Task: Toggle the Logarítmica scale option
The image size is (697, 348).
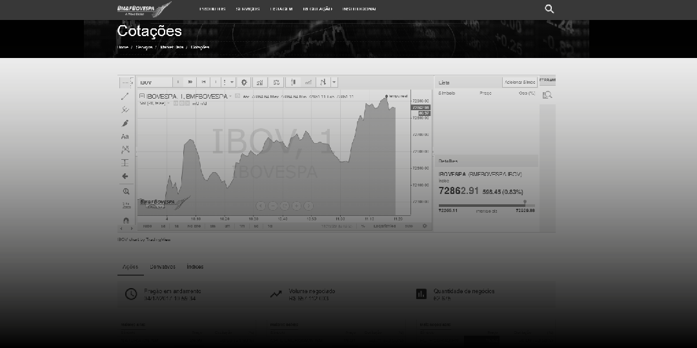Action: 385,226
